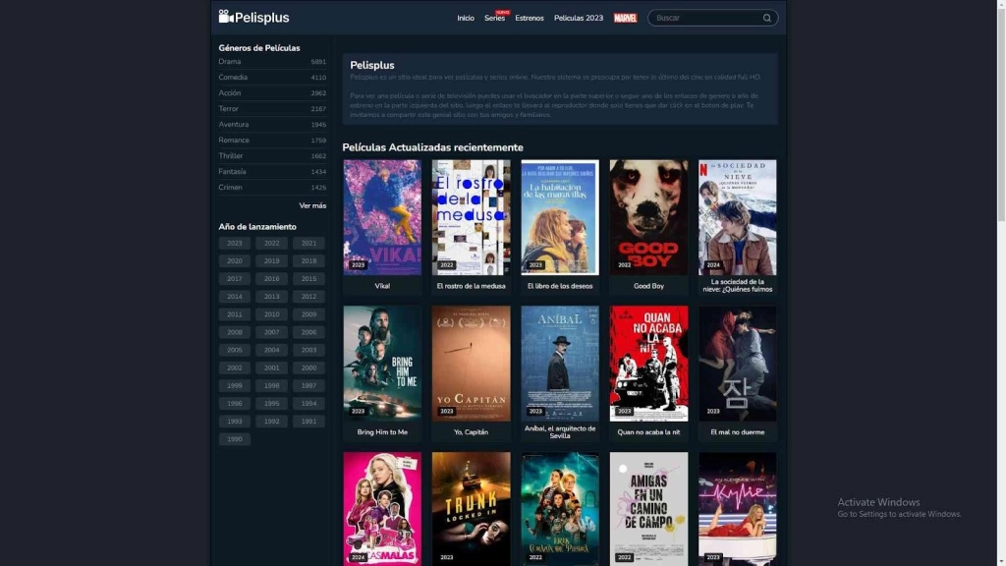Image resolution: width=1006 pixels, height=566 pixels.
Task: Select the Fantasía genre
Action: pos(272,171)
